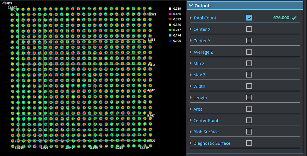The width and height of the screenshot is (307, 156).
Task: Check the Min Z output box
Action: 249,64
